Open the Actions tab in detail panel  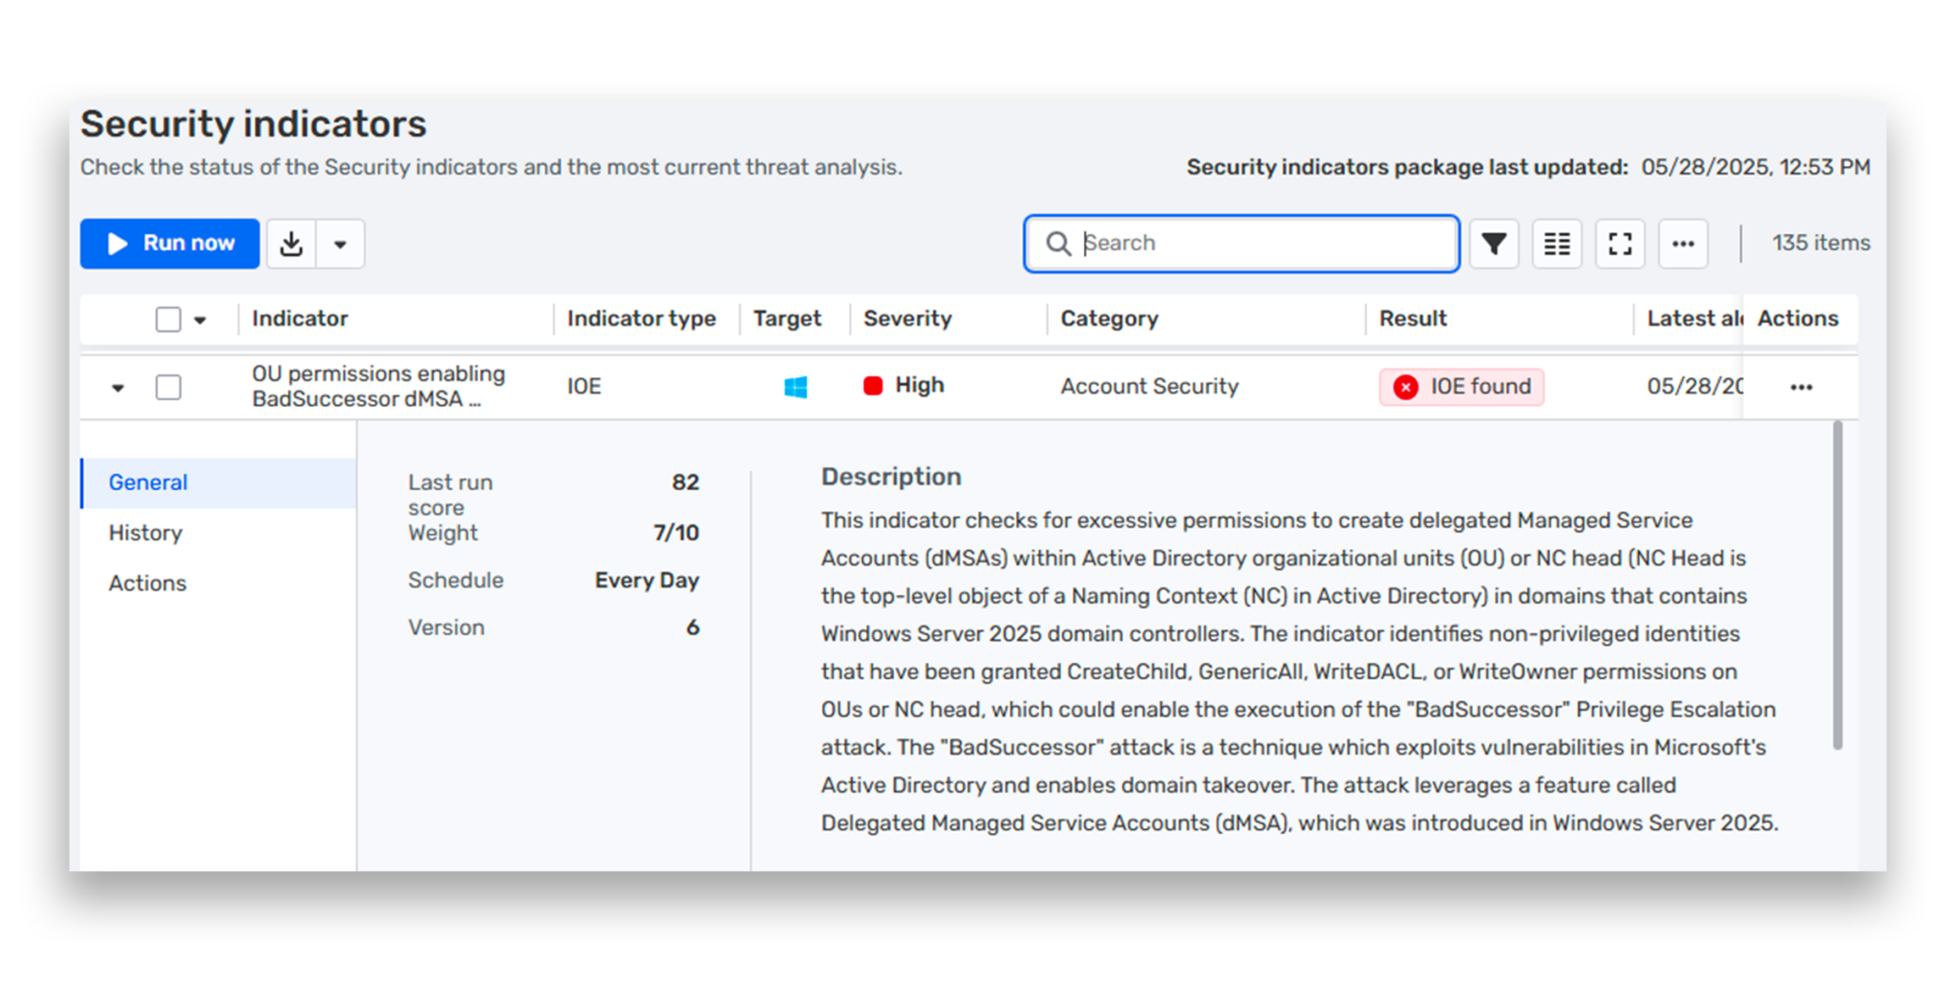pos(147,583)
